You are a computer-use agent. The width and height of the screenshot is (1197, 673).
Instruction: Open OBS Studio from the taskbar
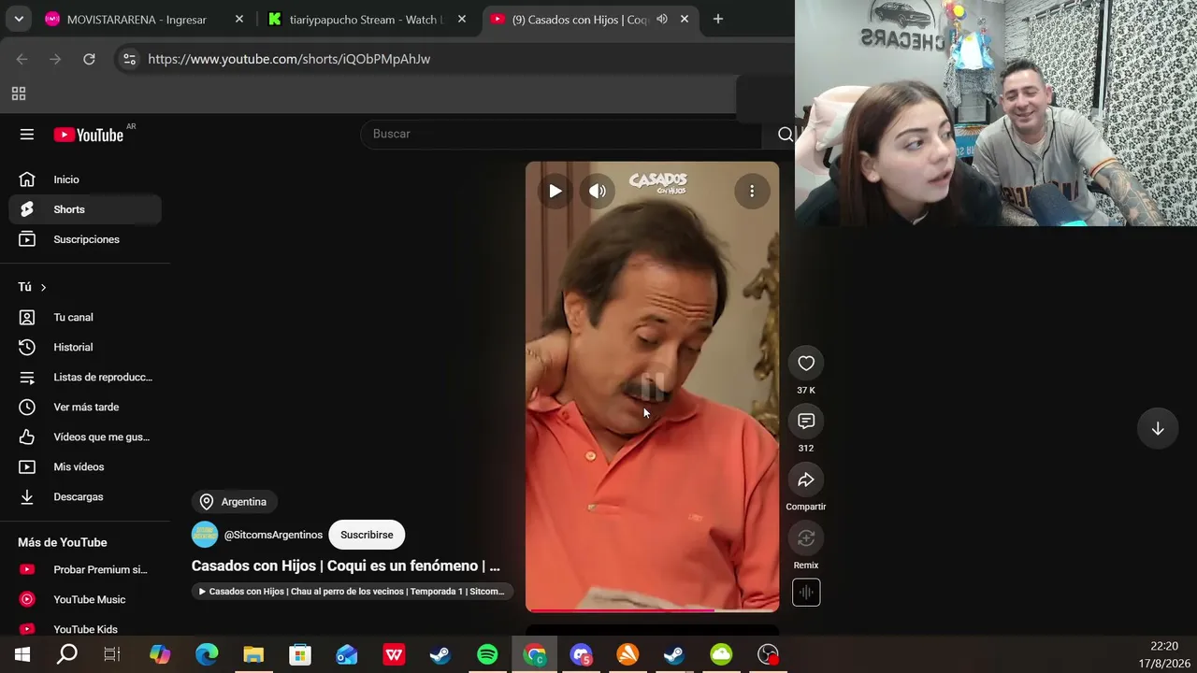click(768, 654)
